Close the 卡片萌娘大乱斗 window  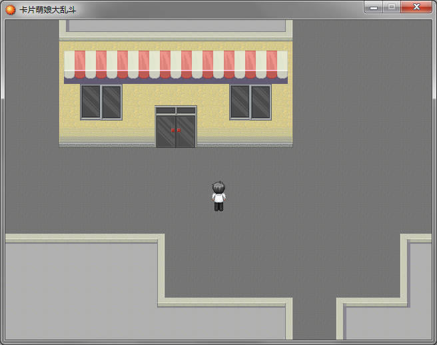click(416, 7)
